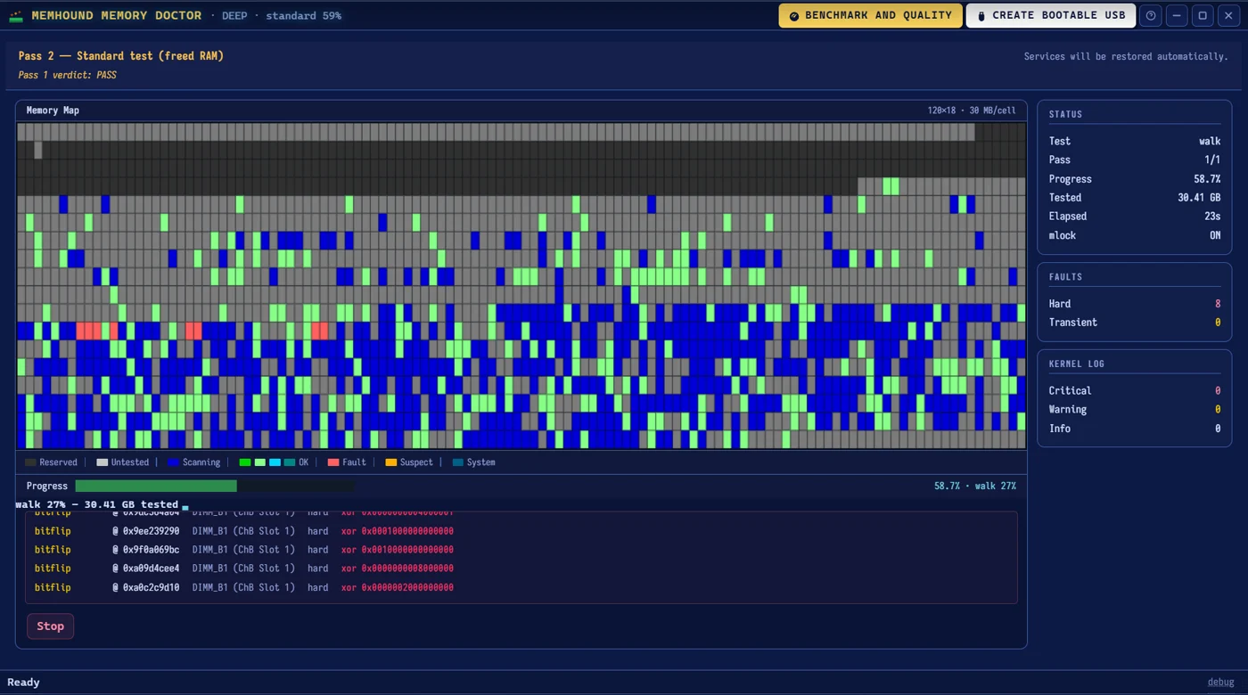The image size is (1248, 695).
Task: Click the mlock ON status row
Action: click(x=1135, y=235)
